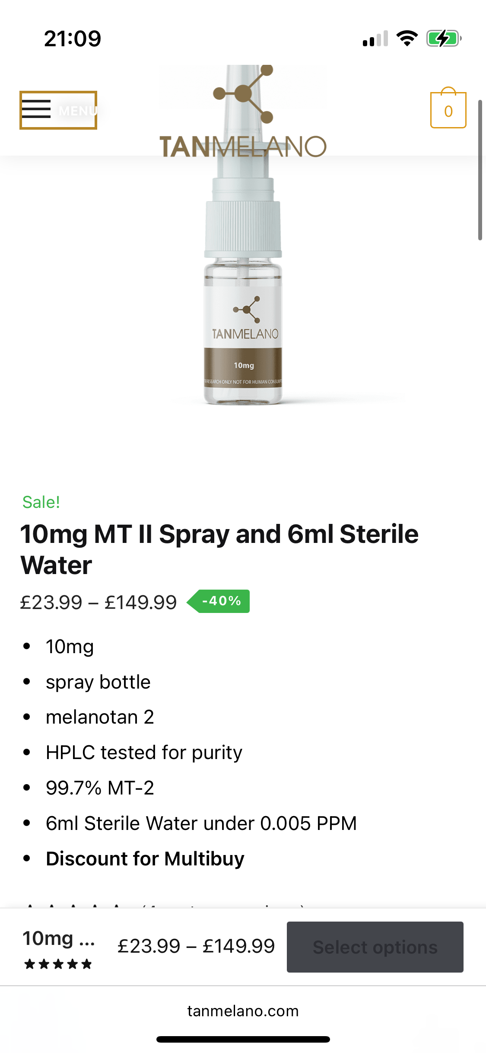Image resolution: width=486 pixels, height=1053 pixels.
Task: Tap the five-star rating in sticky bar
Action: 58,964
